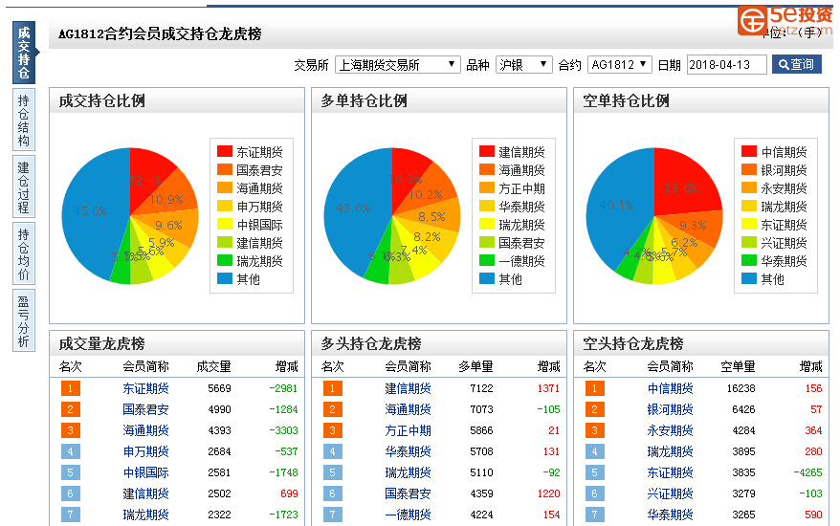Click 增减 value -2981

click(x=283, y=388)
